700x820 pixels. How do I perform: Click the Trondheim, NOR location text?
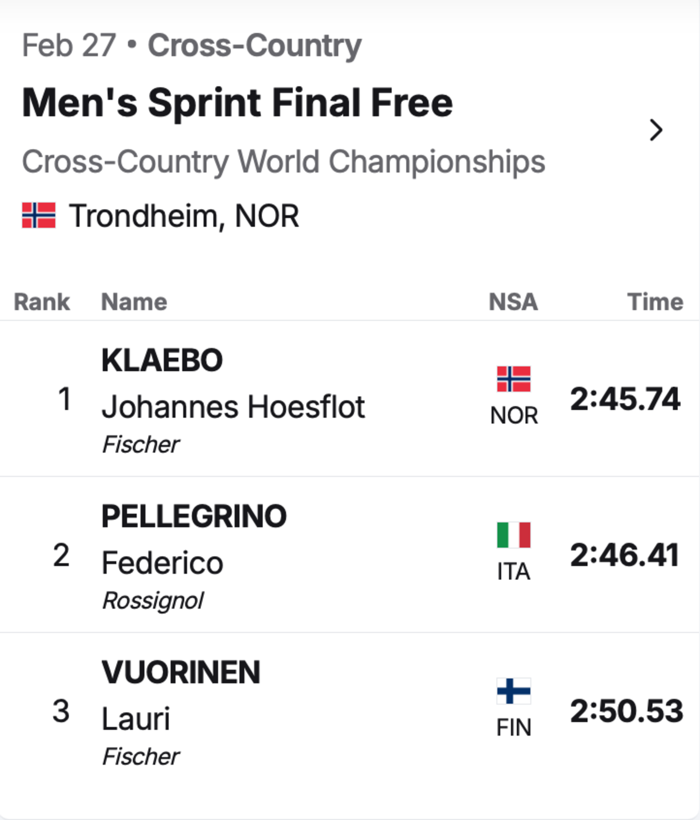pos(184,216)
